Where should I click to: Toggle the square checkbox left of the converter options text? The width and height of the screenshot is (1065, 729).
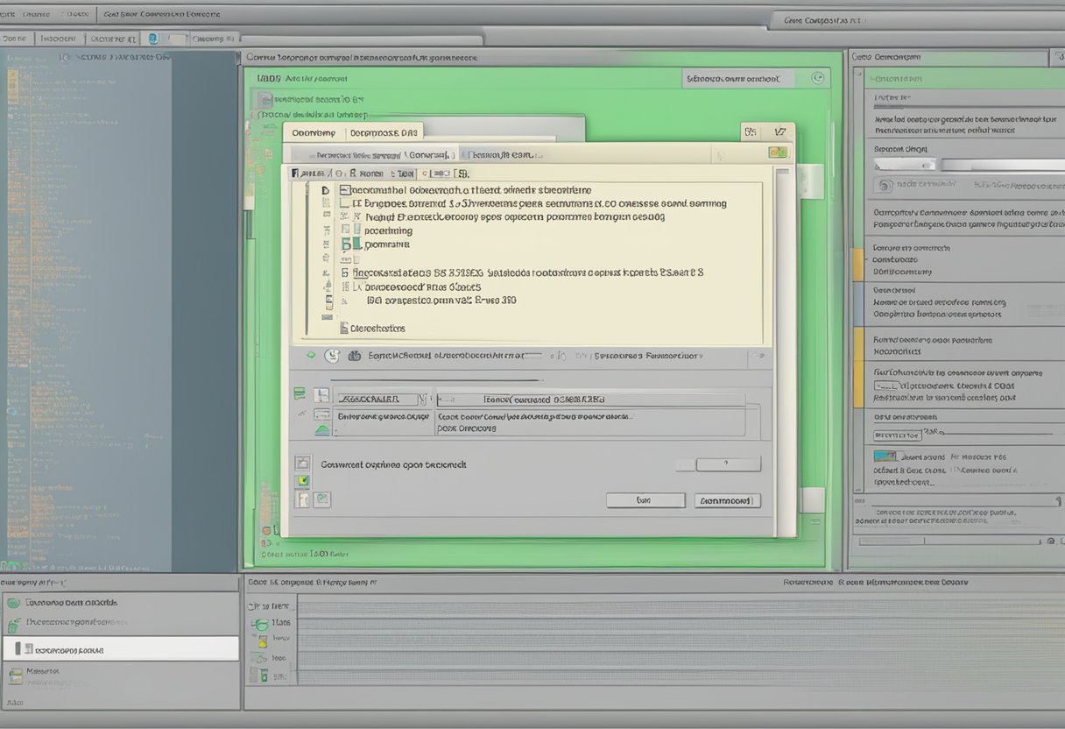[302, 463]
